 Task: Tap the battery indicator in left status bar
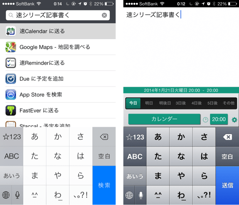[109, 4]
